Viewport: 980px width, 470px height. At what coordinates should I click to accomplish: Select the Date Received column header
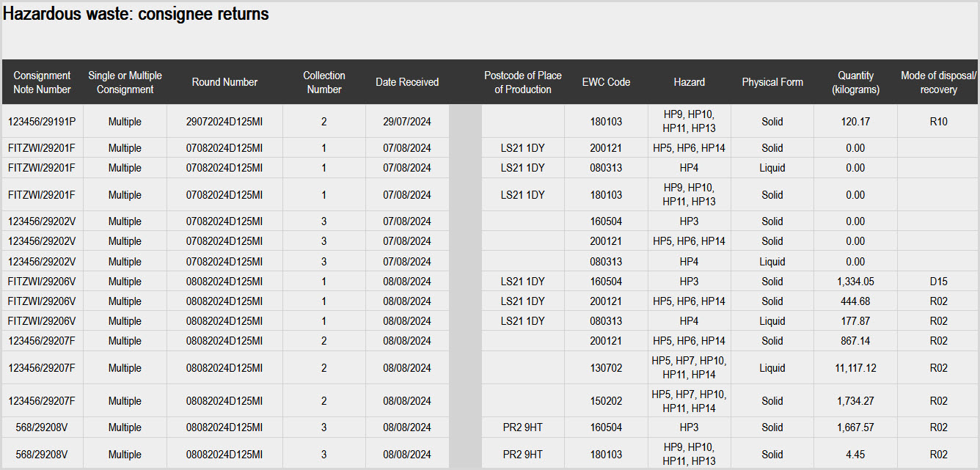pos(407,82)
